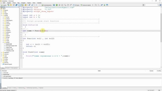Open the Отладка menu
This screenshot has width=162, height=91.
pos(23,3)
